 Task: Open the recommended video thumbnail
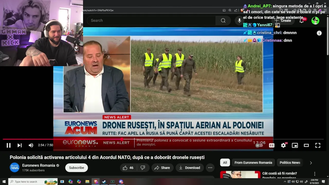coord(240,174)
